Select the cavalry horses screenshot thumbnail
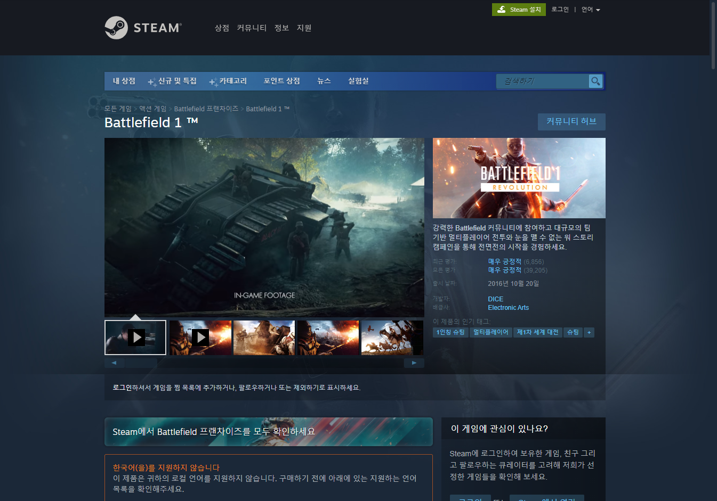The width and height of the screenshot is (717, 501). pos(392,338)
